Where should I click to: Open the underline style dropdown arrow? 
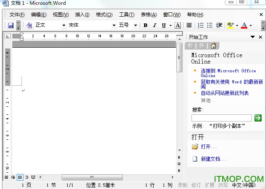point(170,25)
